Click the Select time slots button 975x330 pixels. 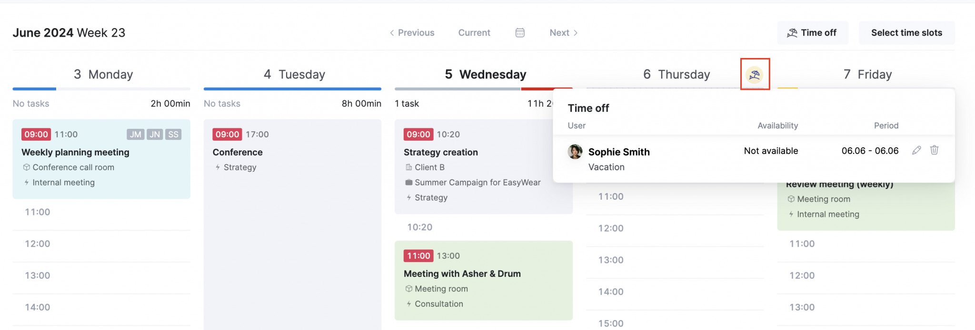point(906,32)
